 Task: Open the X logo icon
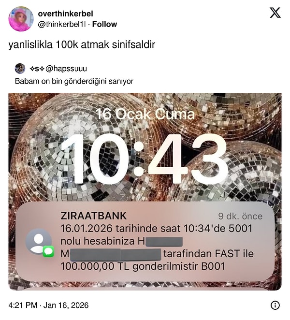(275, 13)
